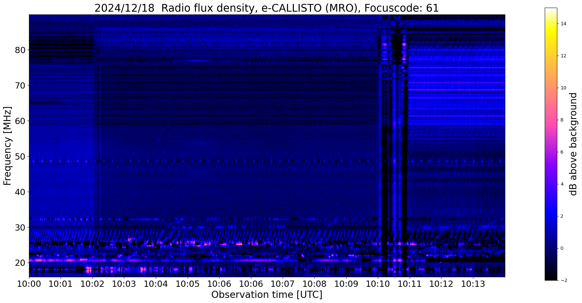582x303 pixels.
Task: Click the y-axis tick label 40
Action: pyautogui.click(x=20, y=192)
